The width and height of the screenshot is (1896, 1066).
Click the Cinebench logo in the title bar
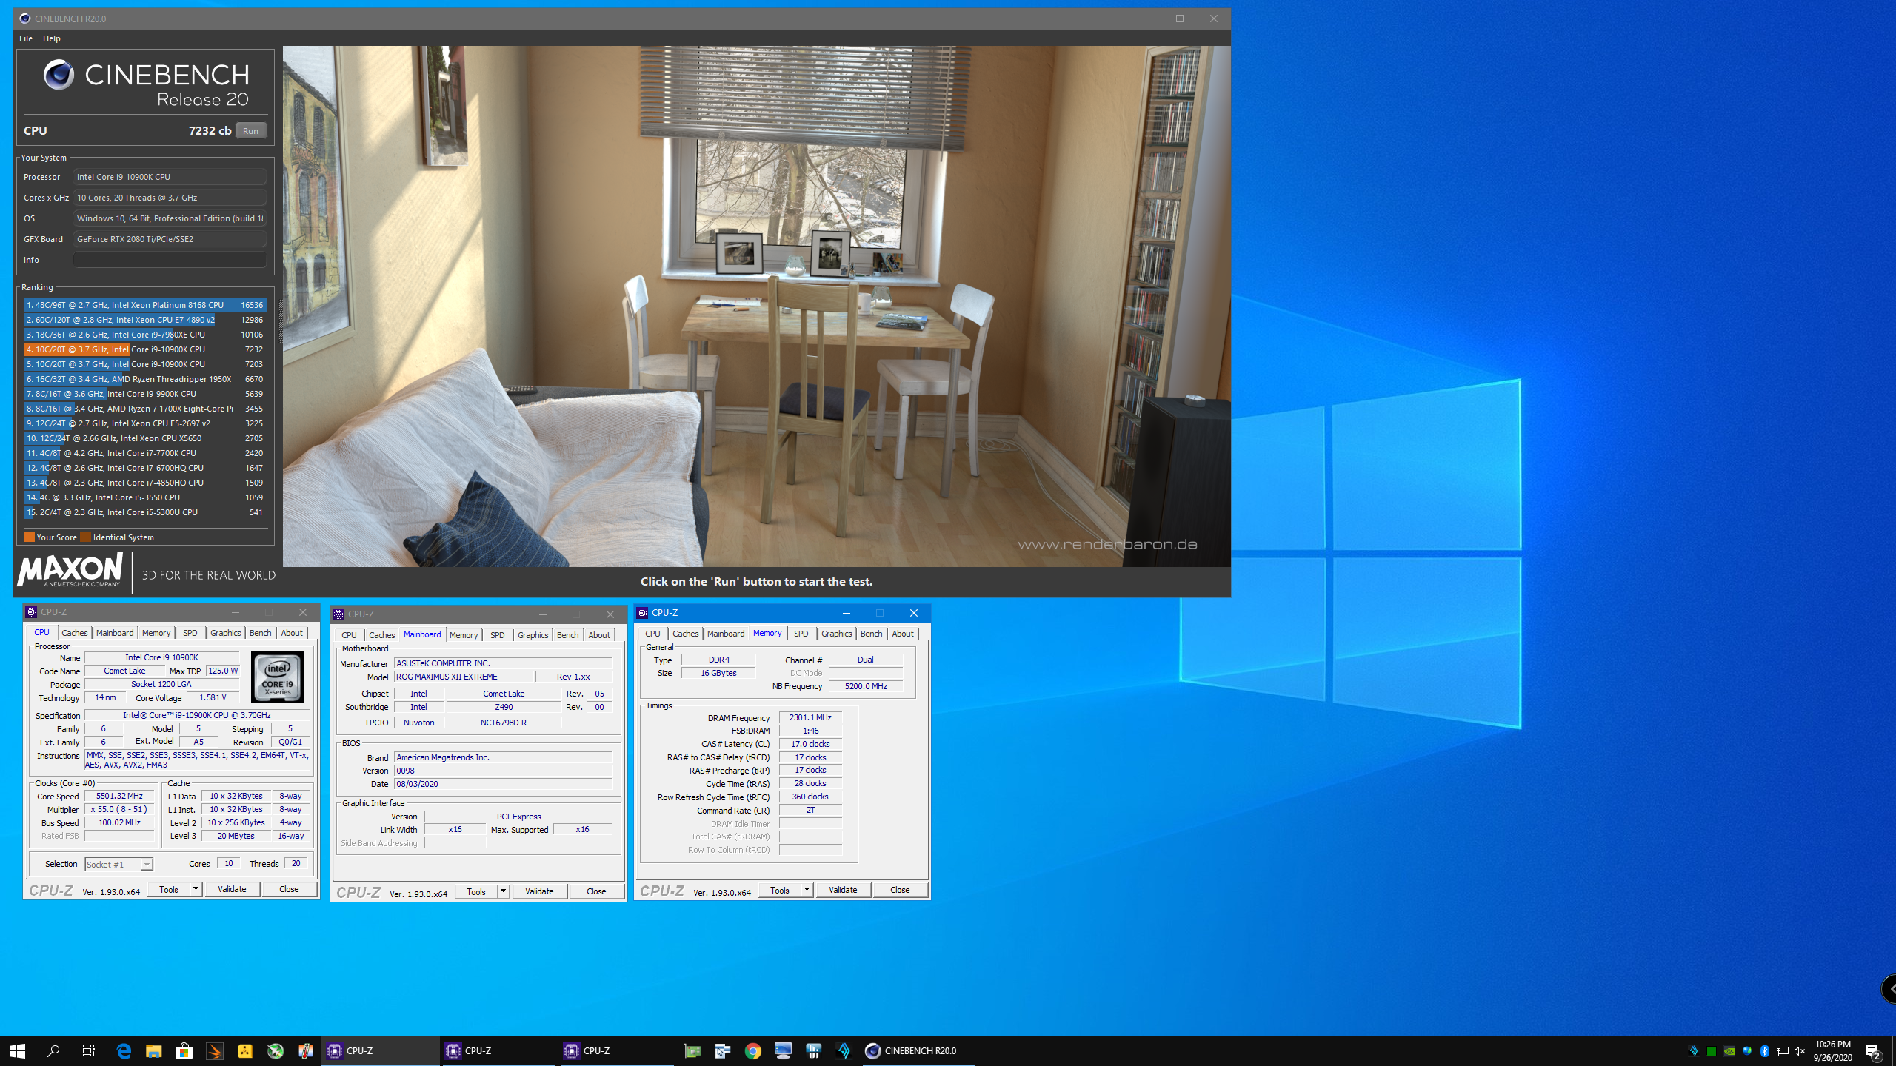[24, 19]
